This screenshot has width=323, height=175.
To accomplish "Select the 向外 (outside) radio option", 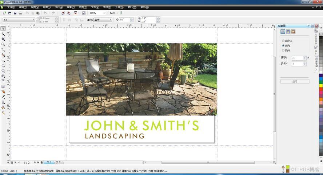I will (283, 50).
